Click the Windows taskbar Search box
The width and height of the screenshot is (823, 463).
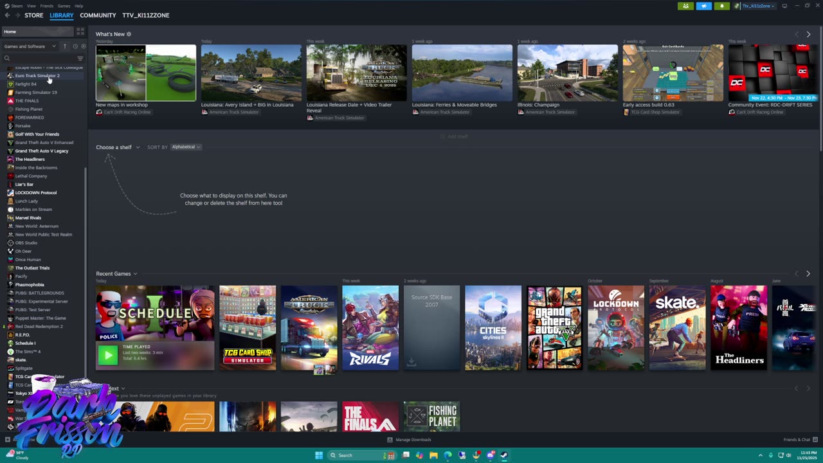[361, 455]
